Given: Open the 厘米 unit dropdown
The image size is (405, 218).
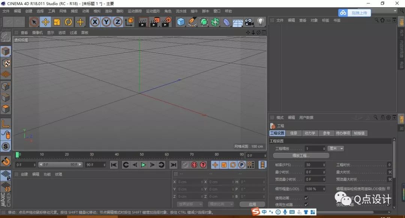Looking at the screenshot, I should pos(336,148).
